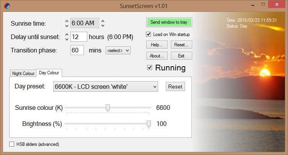This screenshot has height=155, width=288.
Task: Open the transition <select> dropdown
Action: point(118,50)
